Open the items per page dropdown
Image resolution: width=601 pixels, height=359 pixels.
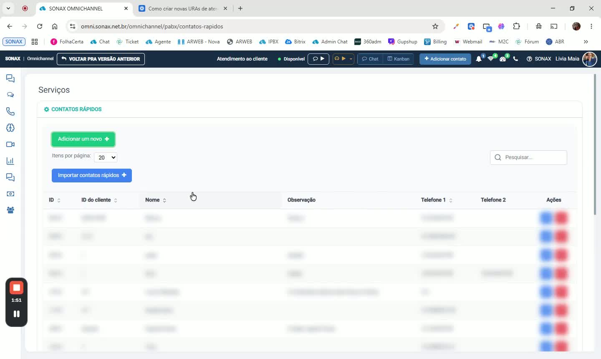106,157
